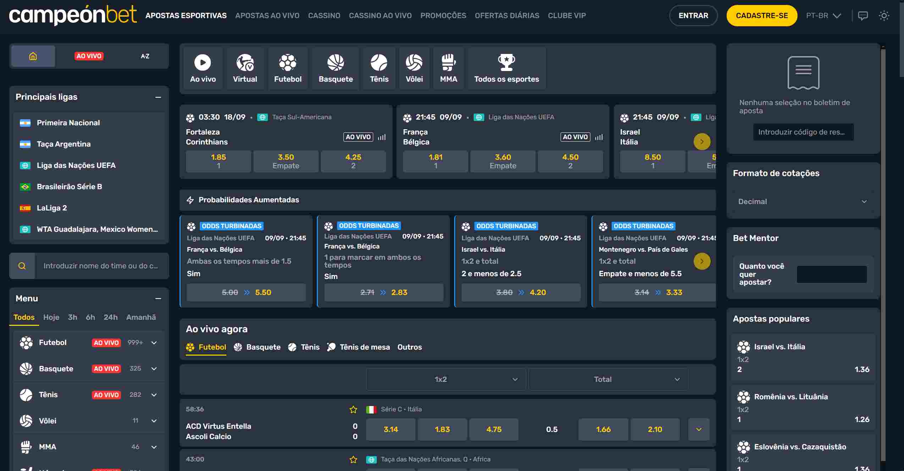This screenshot has width=904, height=471.
Task: Open CASSINO in top navigation
Action: coord(324,16)
